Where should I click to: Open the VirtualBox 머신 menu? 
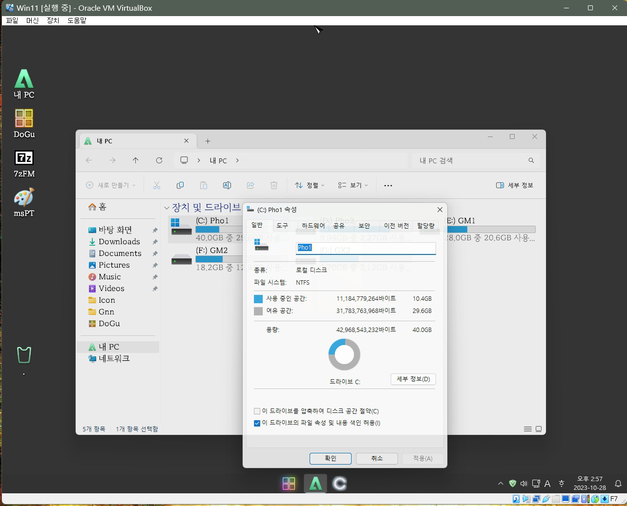[33, 20]
